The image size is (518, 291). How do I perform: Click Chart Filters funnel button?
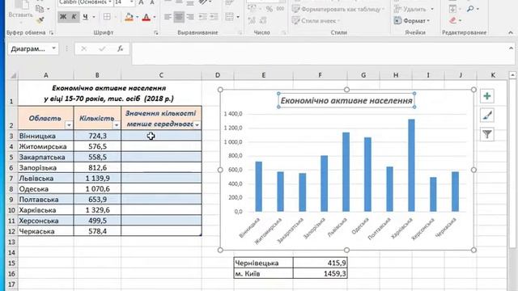(x=487, y=134)
